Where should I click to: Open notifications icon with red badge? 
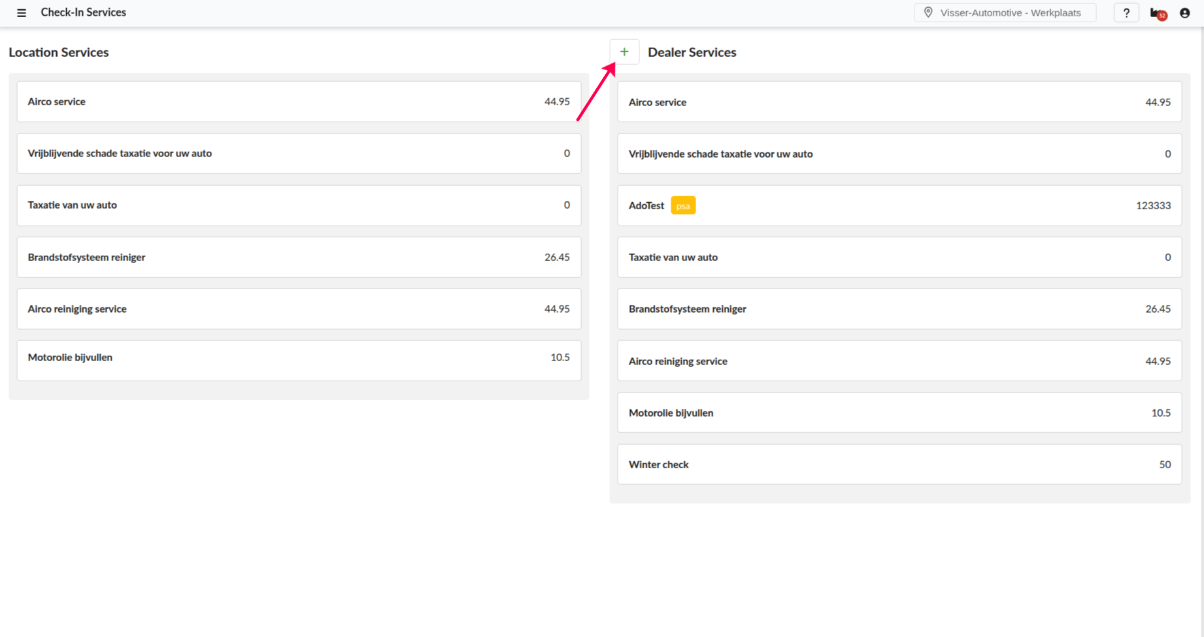(1158, 13)
